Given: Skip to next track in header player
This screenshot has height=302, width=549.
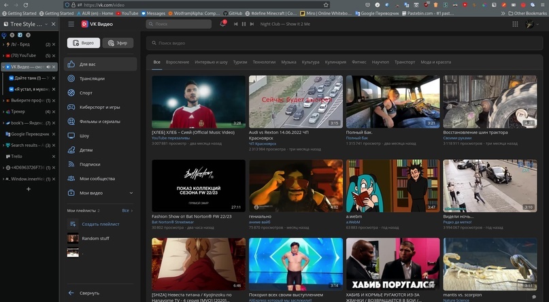Looking at the screenshot, I should [252, 24].
